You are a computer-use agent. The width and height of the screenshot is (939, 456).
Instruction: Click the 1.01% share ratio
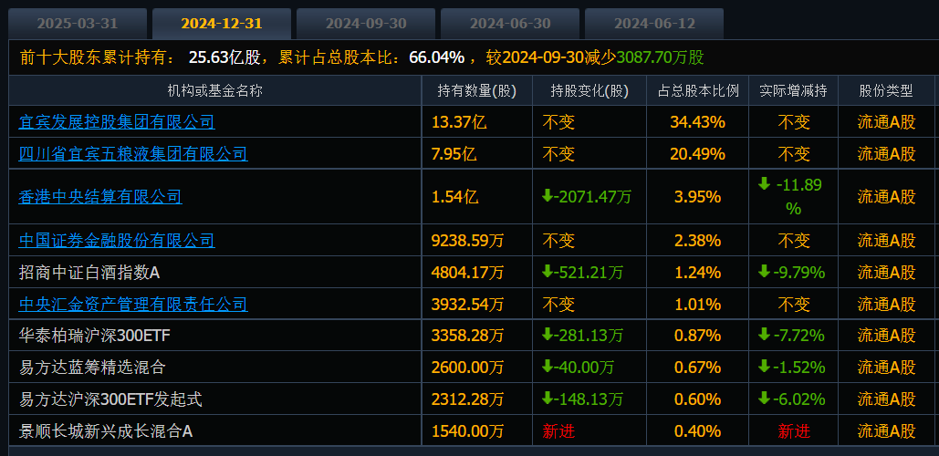pos(698,305)
